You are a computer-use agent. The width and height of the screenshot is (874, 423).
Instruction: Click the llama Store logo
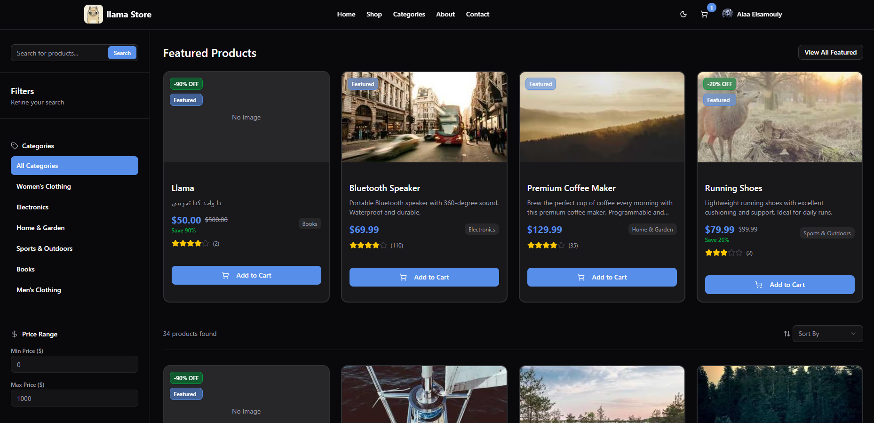click(94, 14)
